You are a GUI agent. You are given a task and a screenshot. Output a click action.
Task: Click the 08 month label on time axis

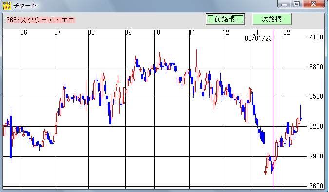(91, 32)
